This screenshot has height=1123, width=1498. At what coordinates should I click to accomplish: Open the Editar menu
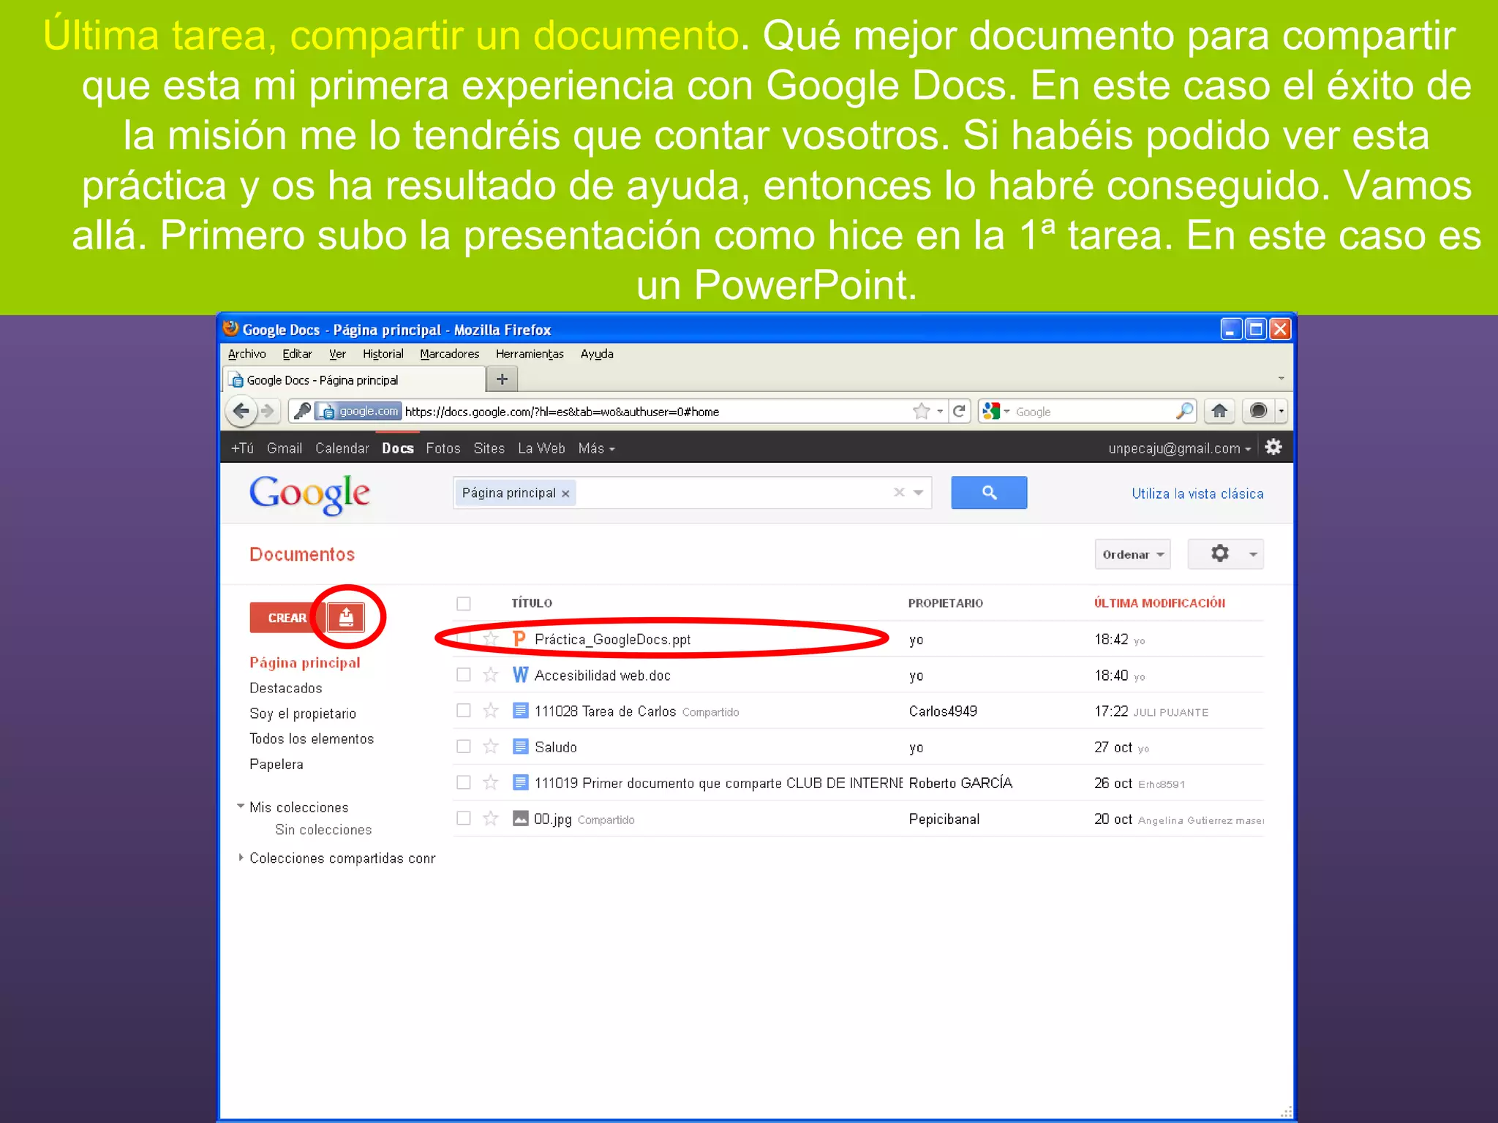(297, 354)
